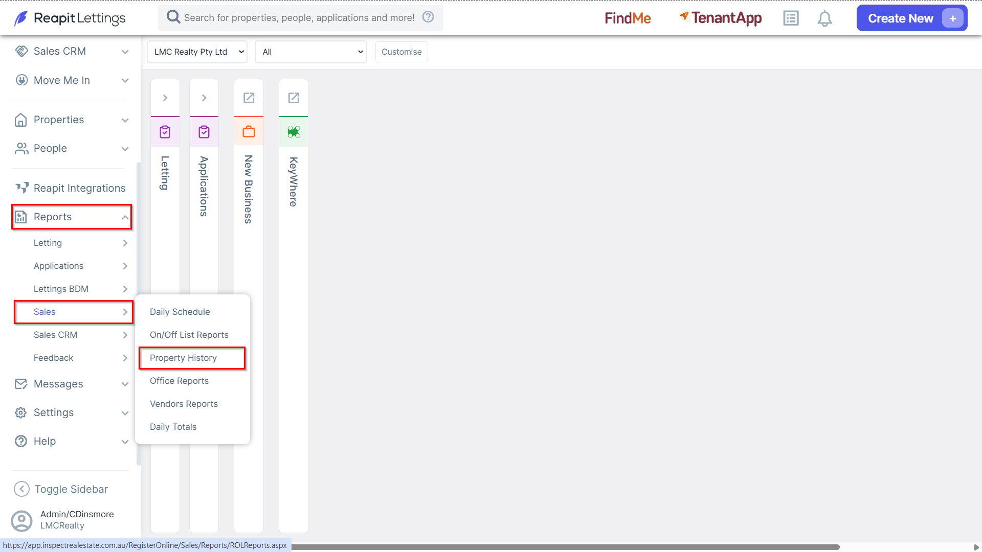This screenshot has height=552, width=982.
Task: Click the orange New Business briefcase icon
Action: [249, 132]
